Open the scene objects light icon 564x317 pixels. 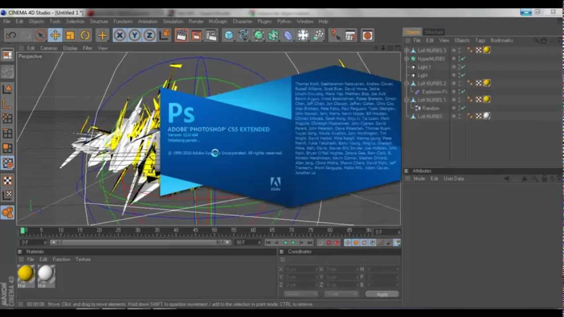pos(303,35)
